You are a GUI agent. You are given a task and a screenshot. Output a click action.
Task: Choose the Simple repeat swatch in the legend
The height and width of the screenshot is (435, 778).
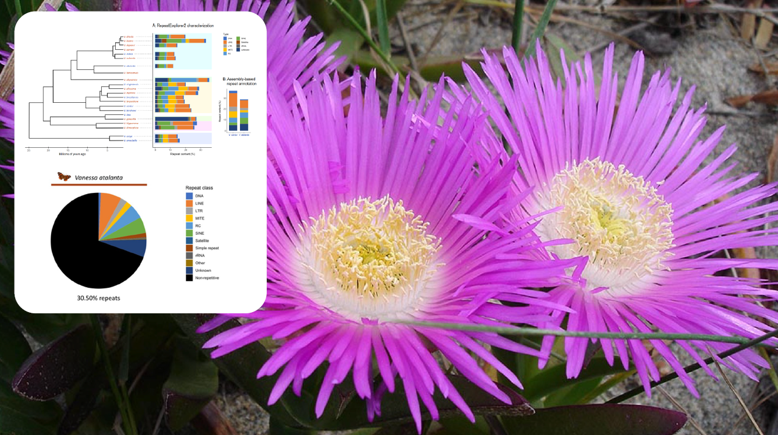[x=189, y=248]
